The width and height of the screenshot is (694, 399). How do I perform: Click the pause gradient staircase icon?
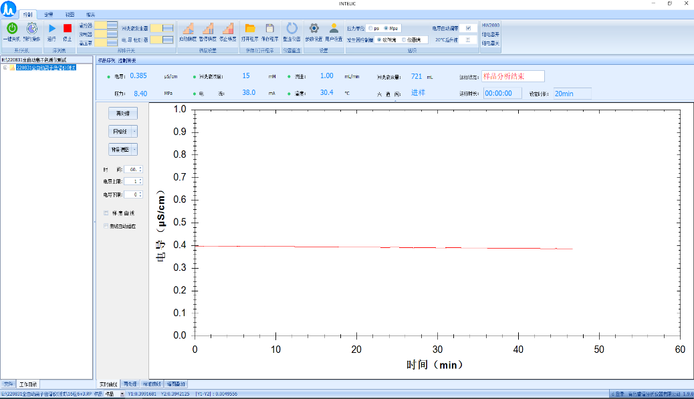(x=207, y=29)
